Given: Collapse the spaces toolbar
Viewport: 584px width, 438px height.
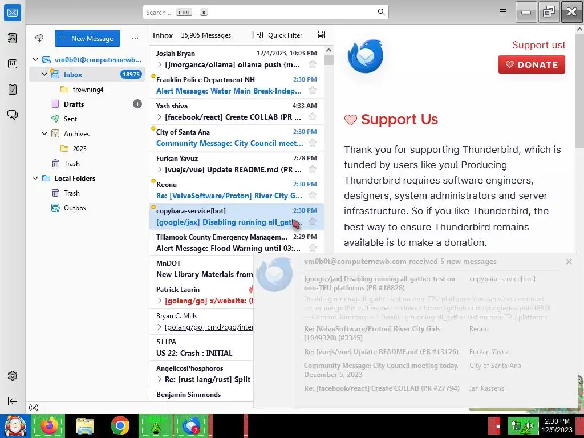Looking at the screenshot, I should coord(13,401).
